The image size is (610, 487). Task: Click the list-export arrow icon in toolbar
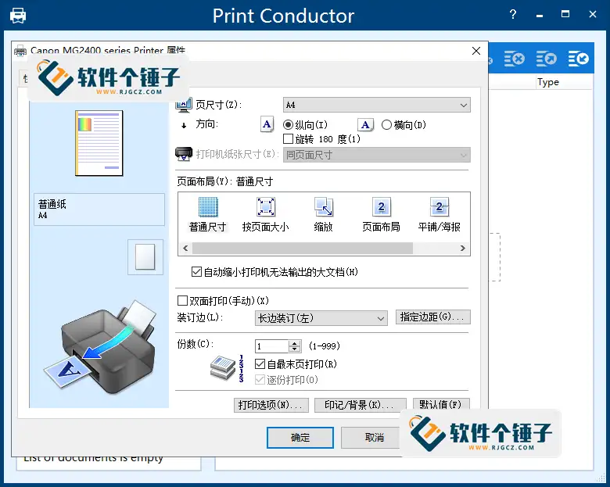coord(546,59)
